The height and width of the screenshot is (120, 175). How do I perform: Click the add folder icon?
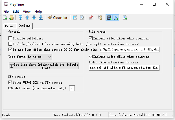[x=12, y=17]
